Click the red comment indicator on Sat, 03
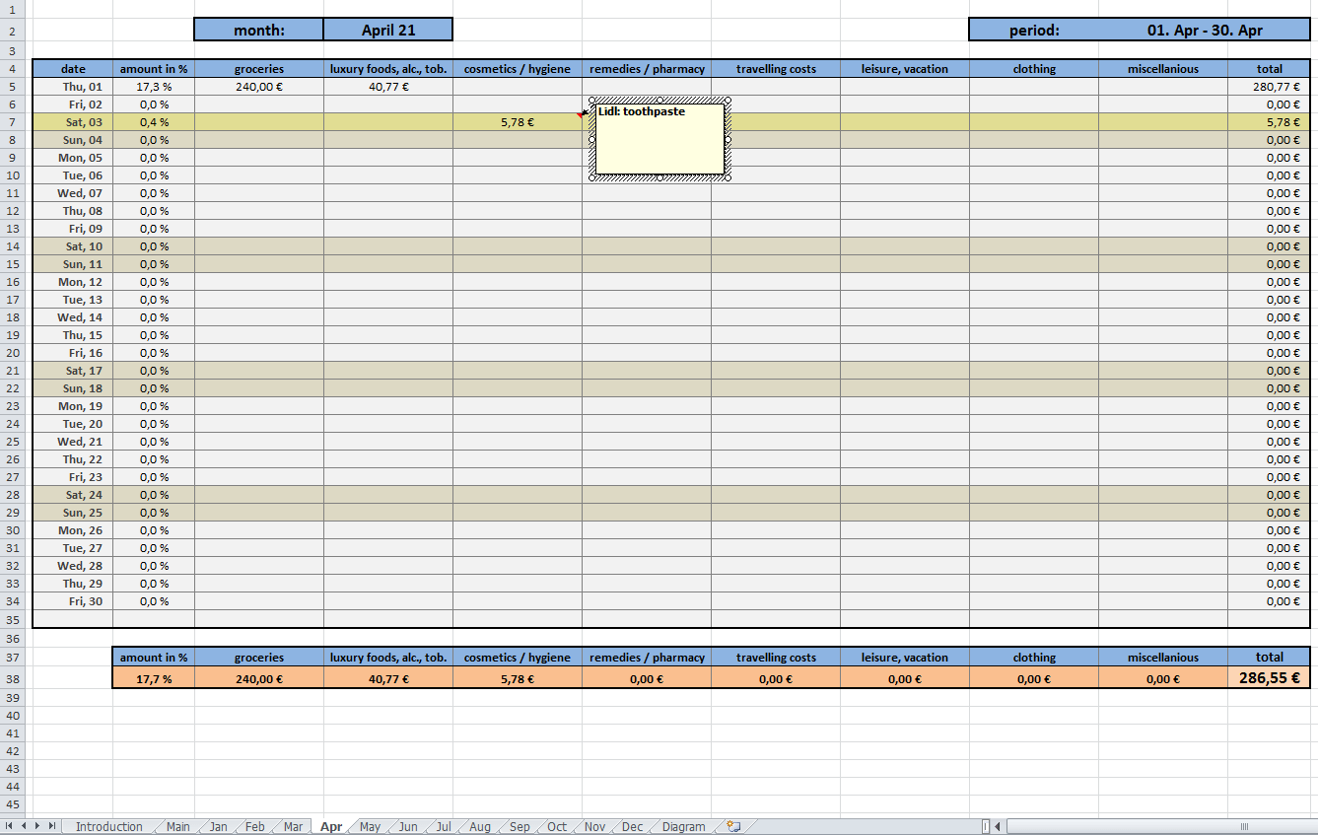1318x835 pixels. pyautogui.click(x=580, y=114)
